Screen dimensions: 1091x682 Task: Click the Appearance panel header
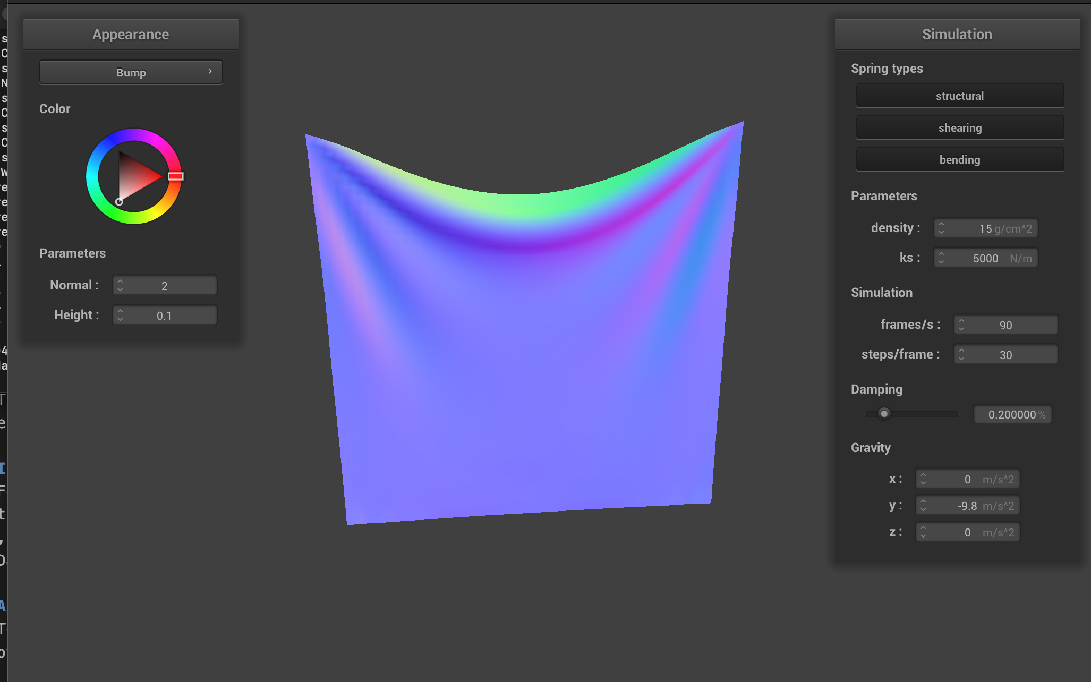131,35
